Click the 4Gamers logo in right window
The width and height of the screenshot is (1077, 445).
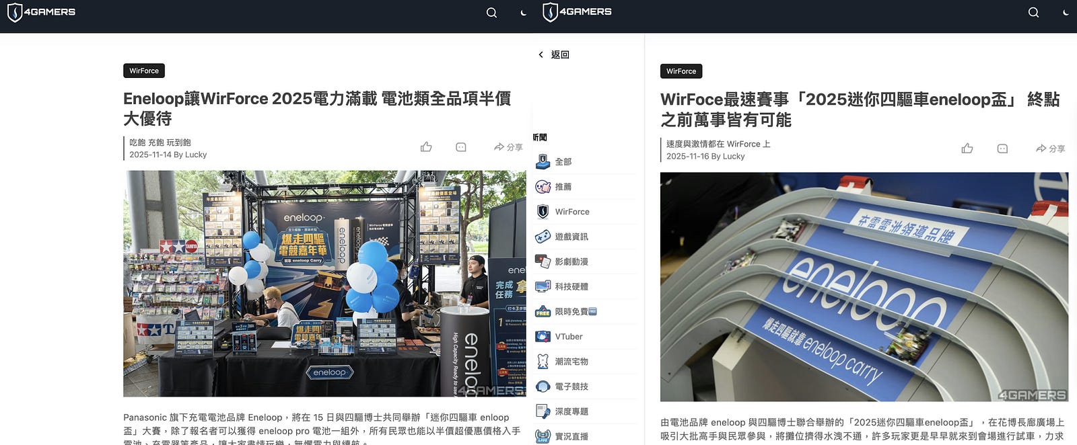coord(578,12)
